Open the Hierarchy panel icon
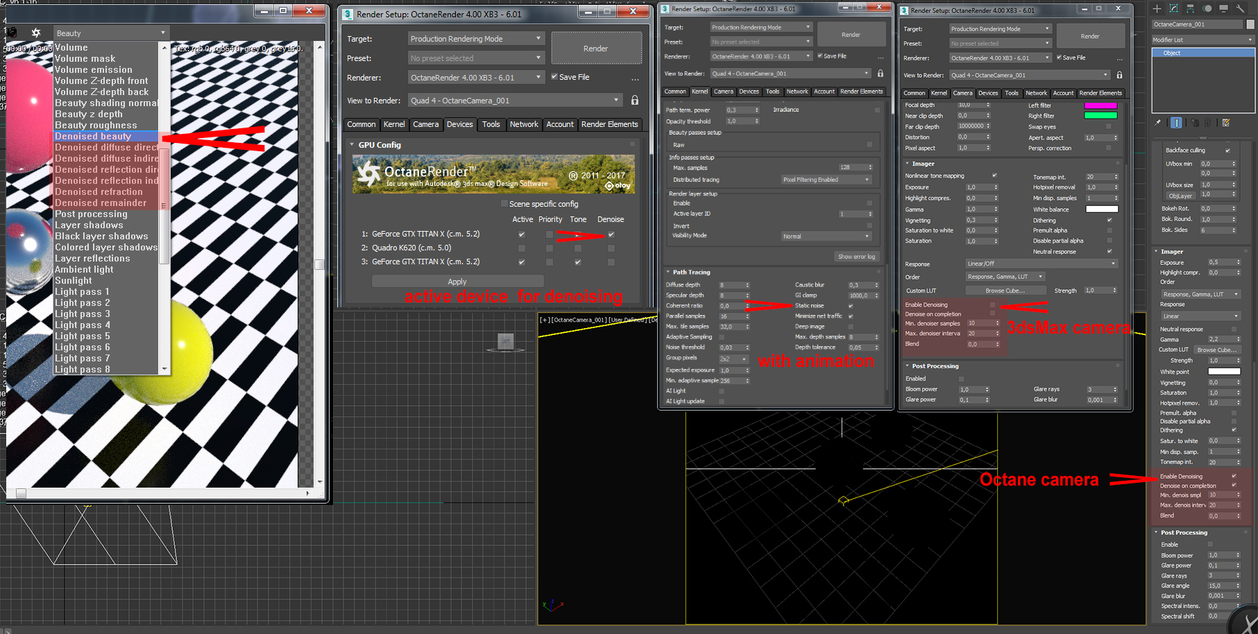This screenshot has height=634, width=1258. (1190, 8)
